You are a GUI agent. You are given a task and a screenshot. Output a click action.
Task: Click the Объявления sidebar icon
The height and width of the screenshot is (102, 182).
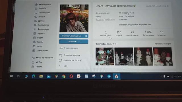click(34, 51)
